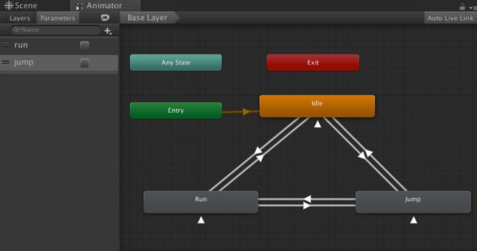Image resolution: width=477 pixels, height=251 pixels.
Task: Switch to the Scene tab
Action: [x=20, y=5]
